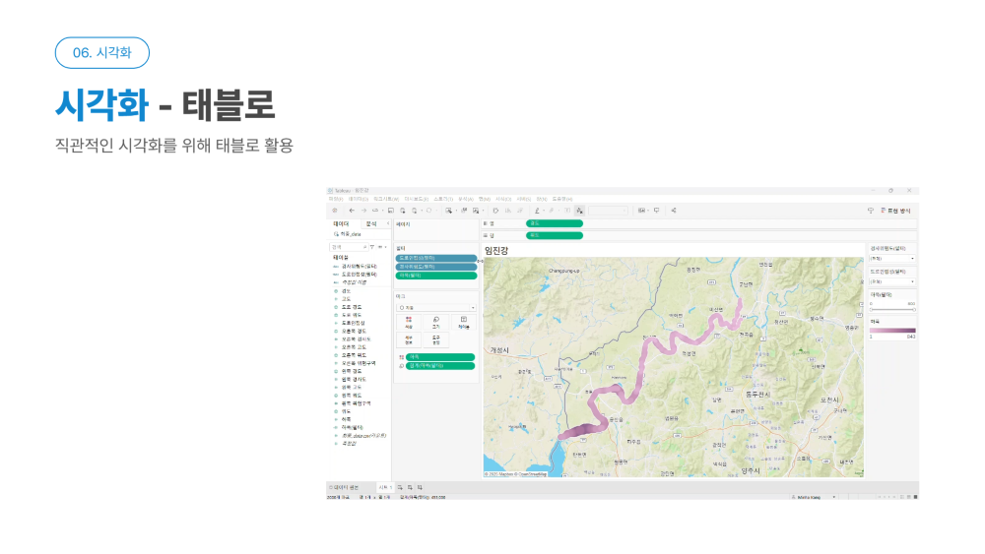This screenshot has width=985, height=554.
Task: Click the Label (레이블) marks card button
Action: point(464,323)
